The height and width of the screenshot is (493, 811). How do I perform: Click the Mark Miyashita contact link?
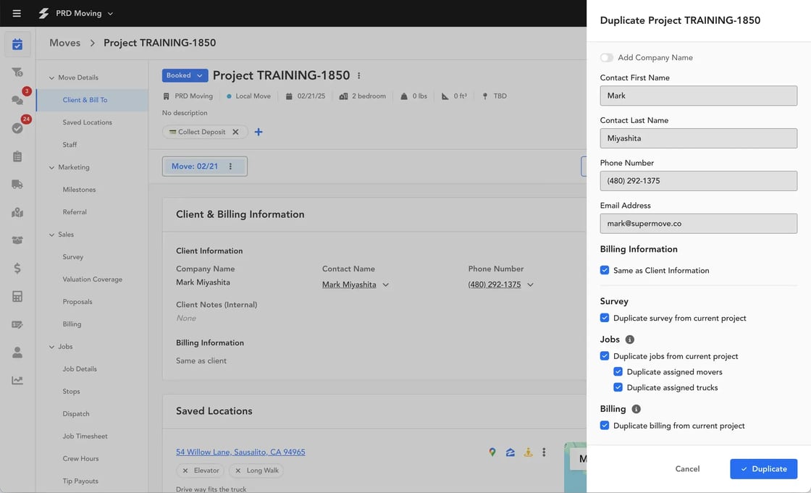[349, 285]
